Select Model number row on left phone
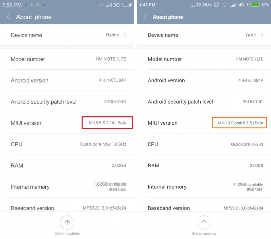The width and height of the screenshot is (271, 239). tap(68, 59)
